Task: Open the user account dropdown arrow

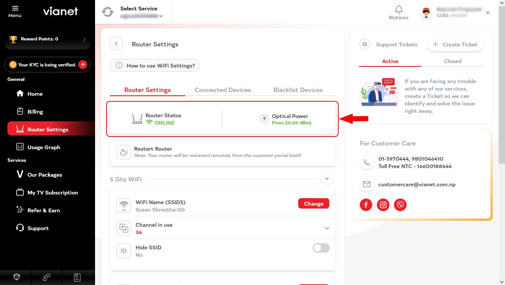Action: [x=488, y=13]
